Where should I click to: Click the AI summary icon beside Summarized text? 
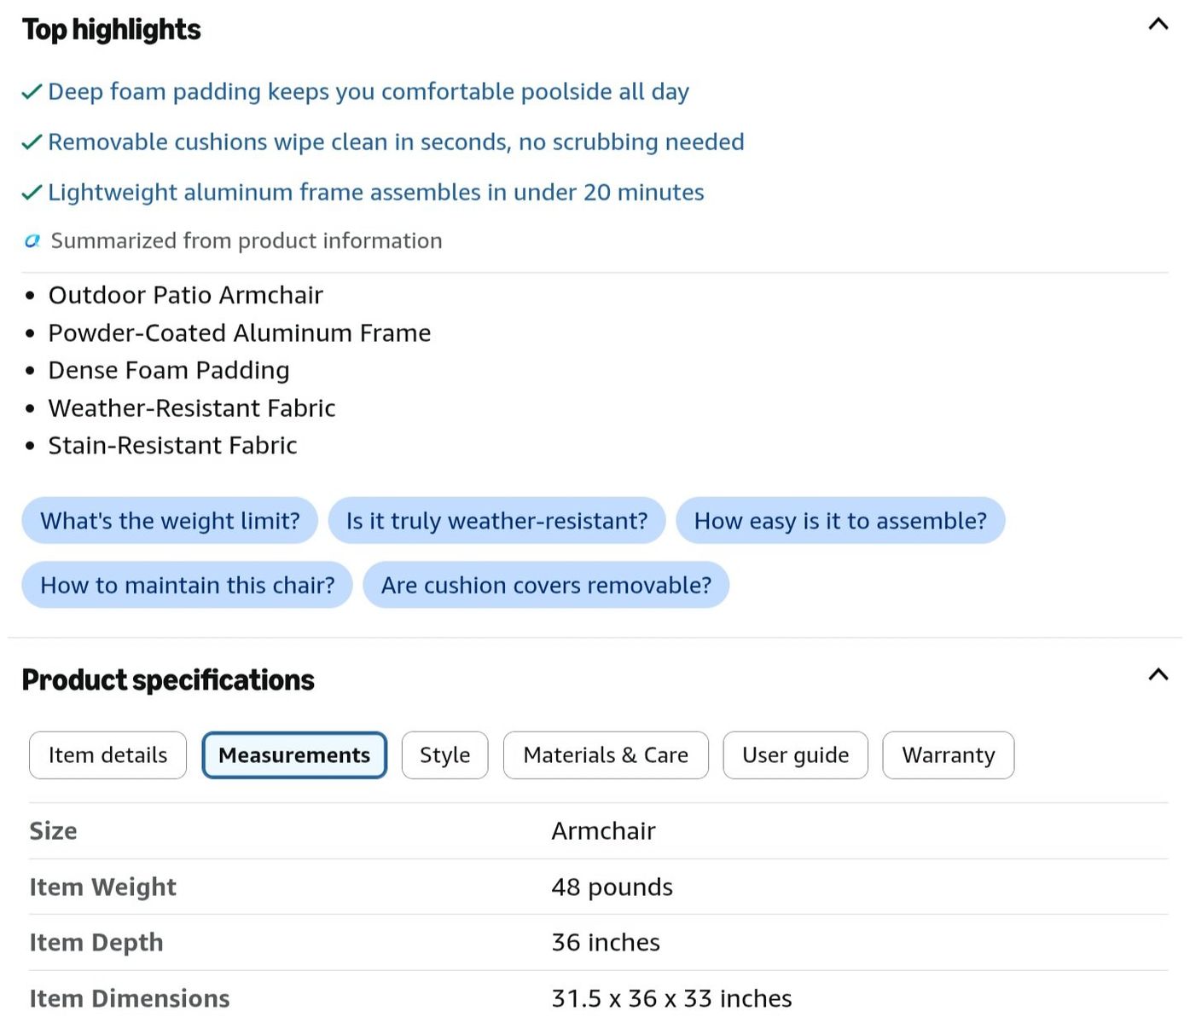(32, 241)
